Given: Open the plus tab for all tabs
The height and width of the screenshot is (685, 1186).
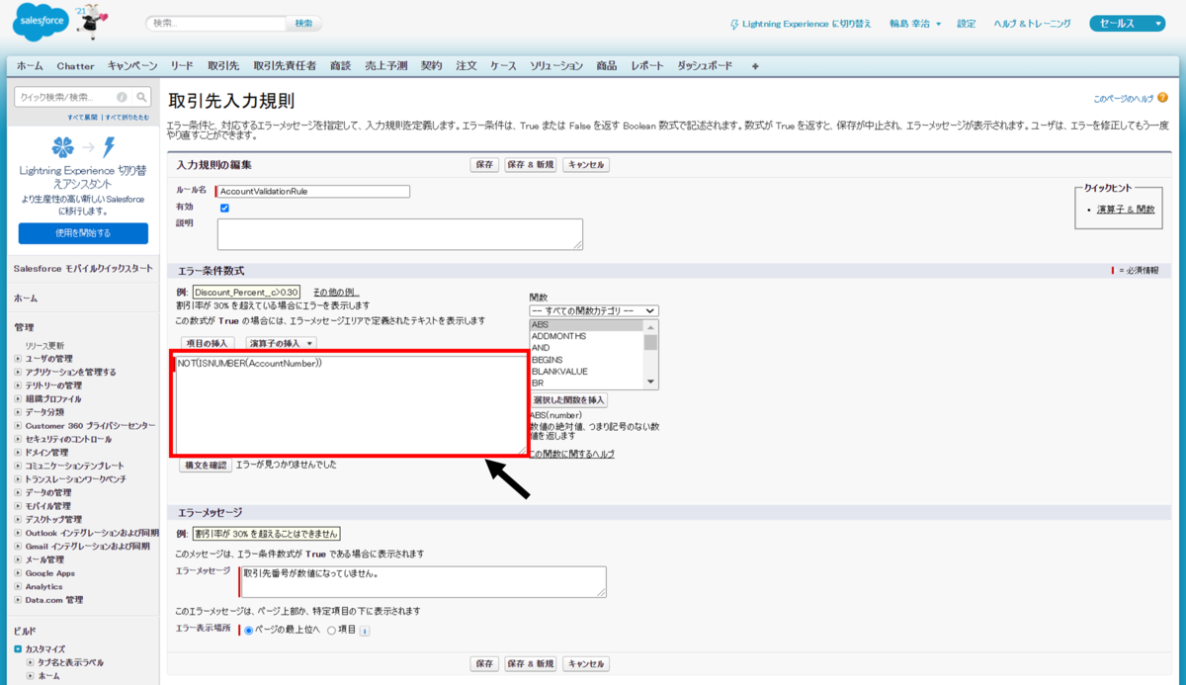Looking at the screenshot, I should pos(755,66).
